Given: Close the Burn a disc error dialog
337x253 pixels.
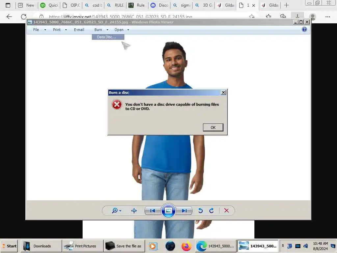Looking at the screenshot, I should tap(223, 92).
